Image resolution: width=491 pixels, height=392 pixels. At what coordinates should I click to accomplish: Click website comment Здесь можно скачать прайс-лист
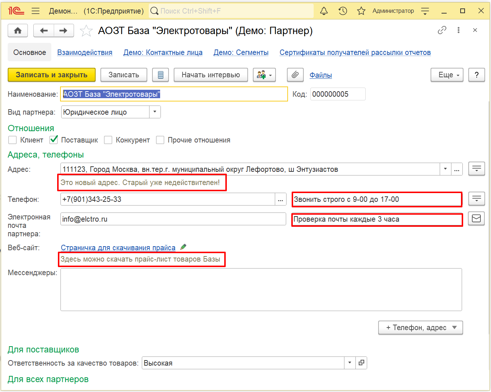click(140, 259)
